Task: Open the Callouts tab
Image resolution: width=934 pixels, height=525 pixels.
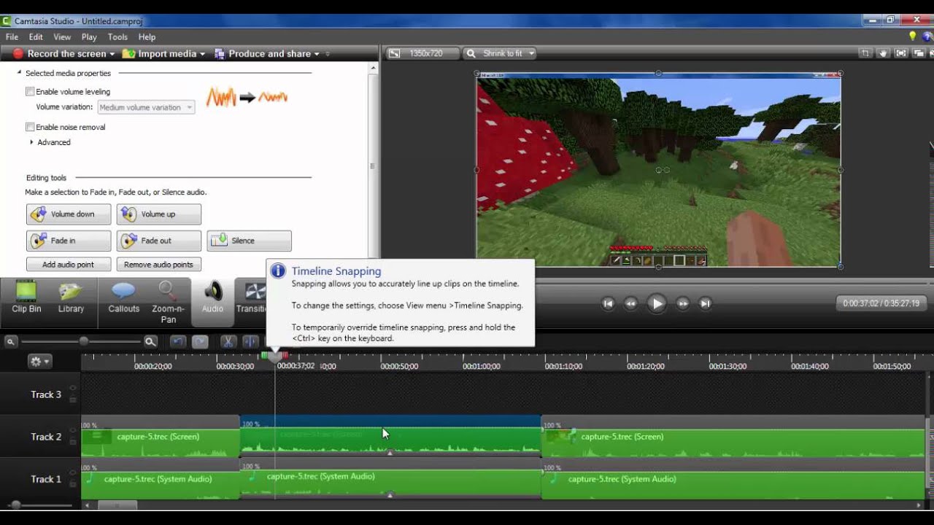Action: (123, 297)
